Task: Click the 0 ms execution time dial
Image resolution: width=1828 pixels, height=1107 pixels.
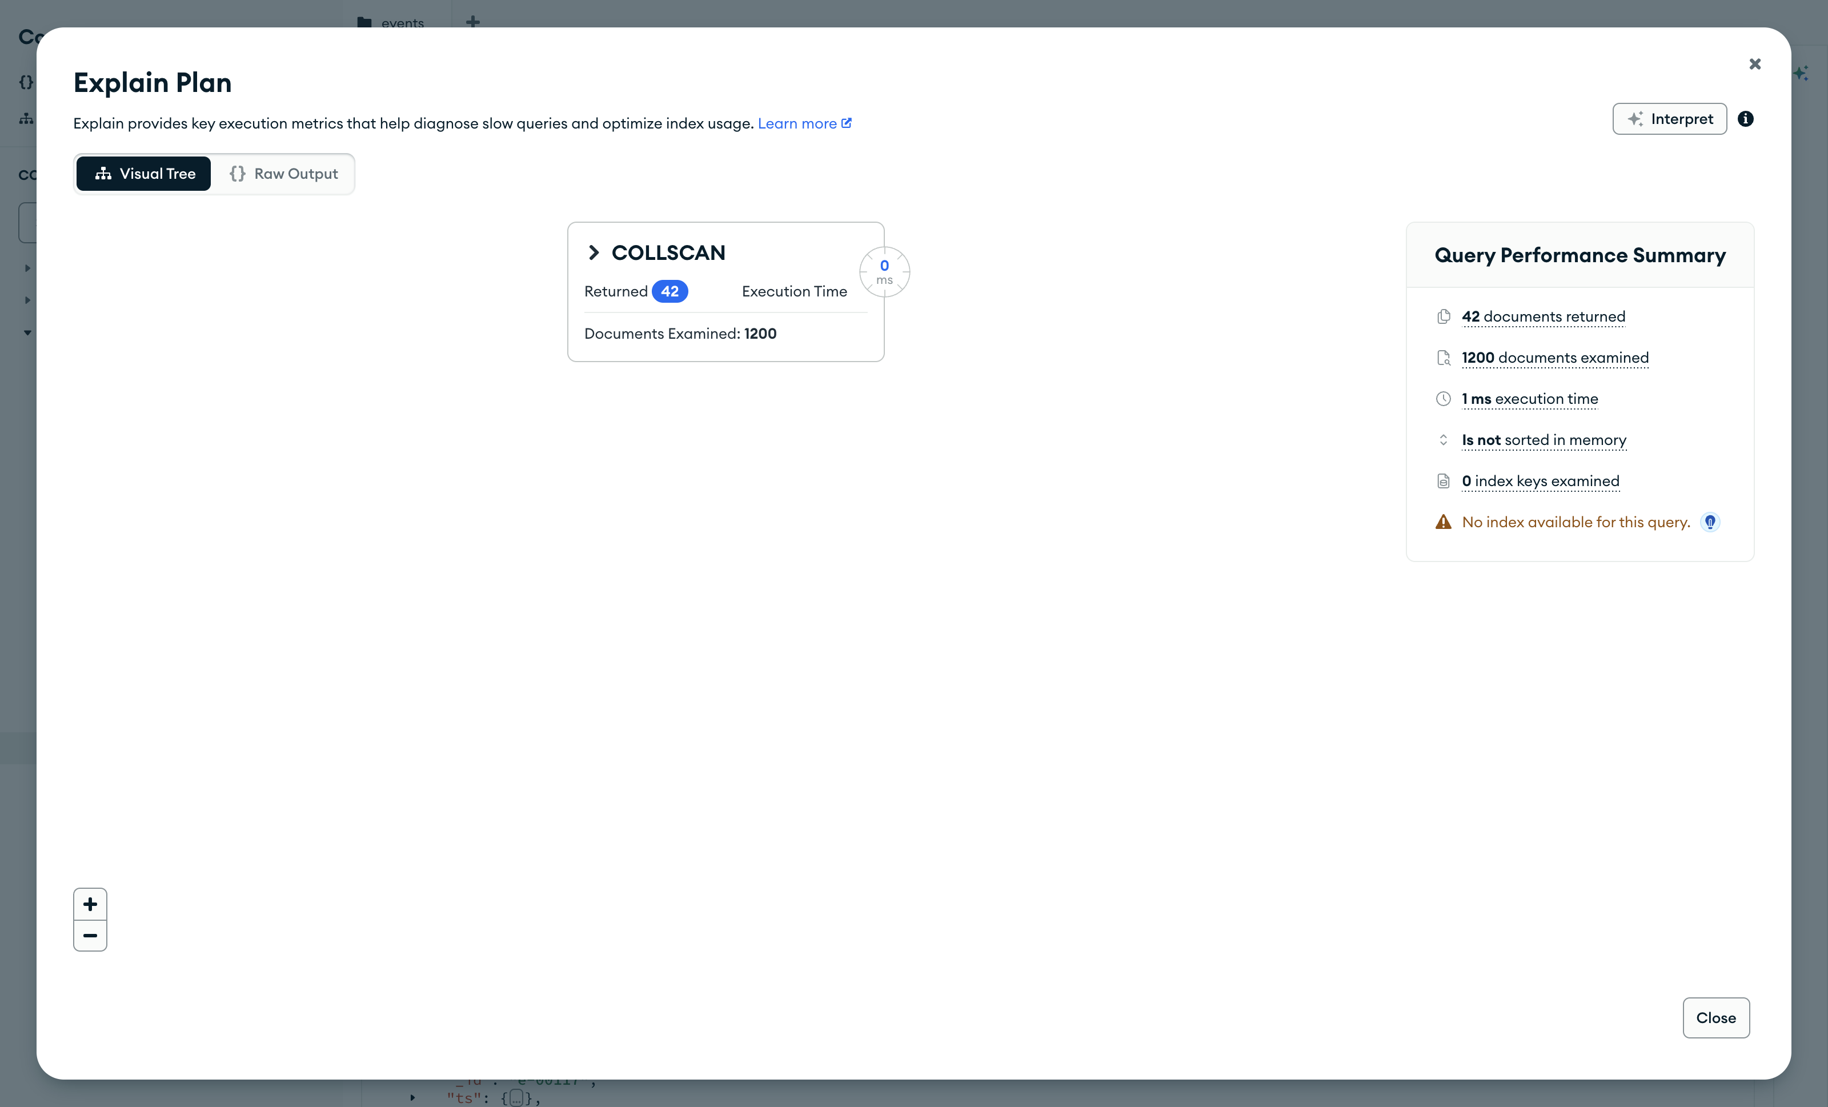Action: click(884, 272)
